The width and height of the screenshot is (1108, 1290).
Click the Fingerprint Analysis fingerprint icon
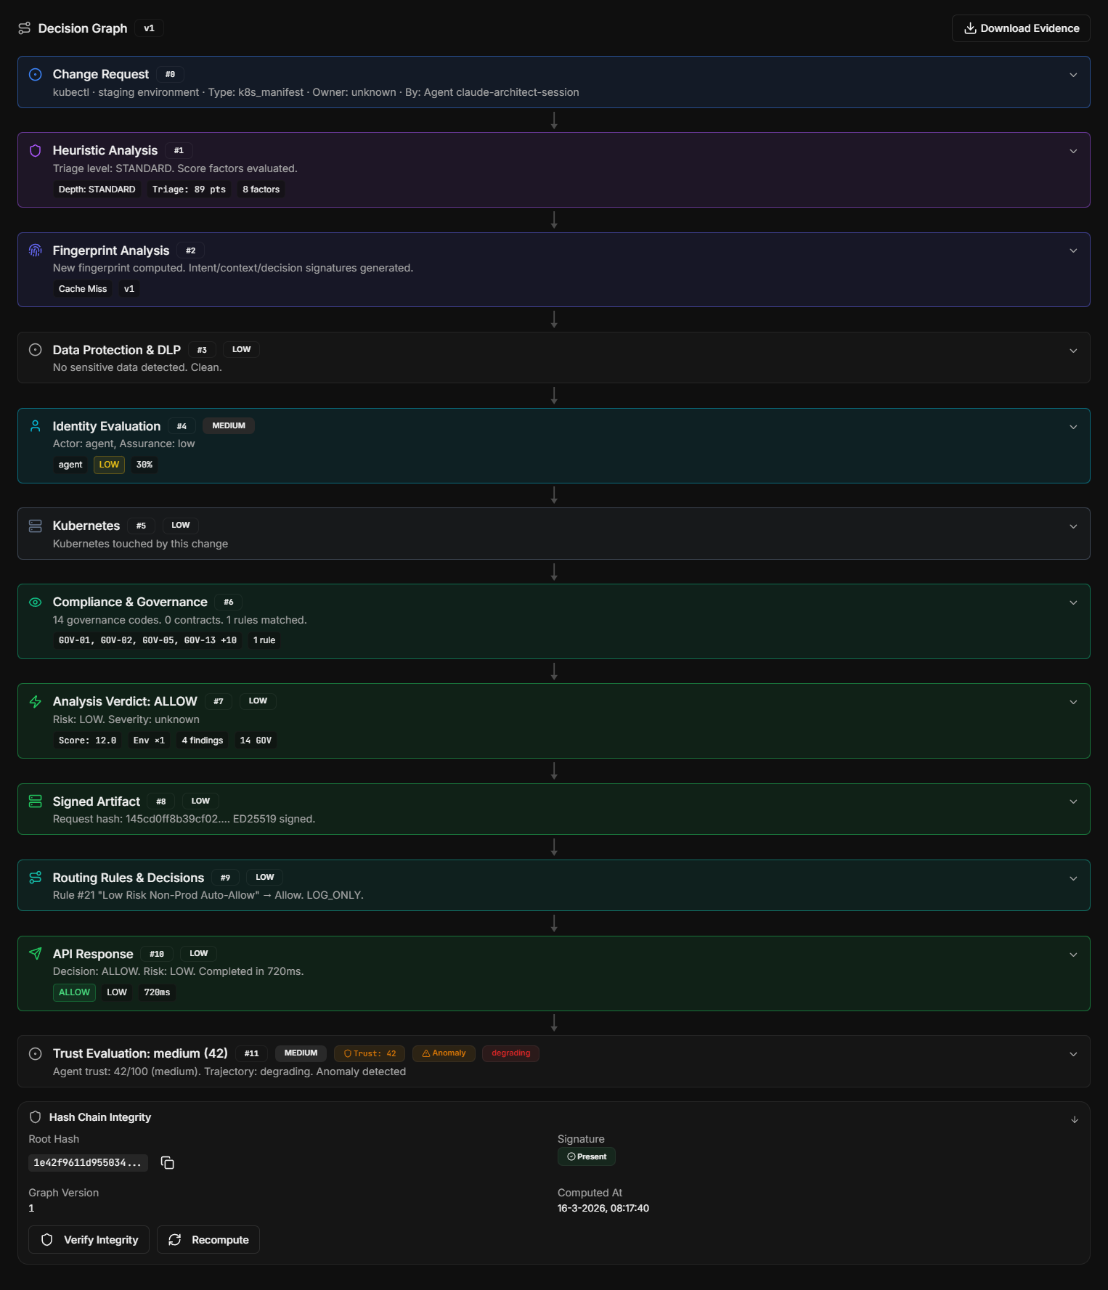tap(35, 250)
